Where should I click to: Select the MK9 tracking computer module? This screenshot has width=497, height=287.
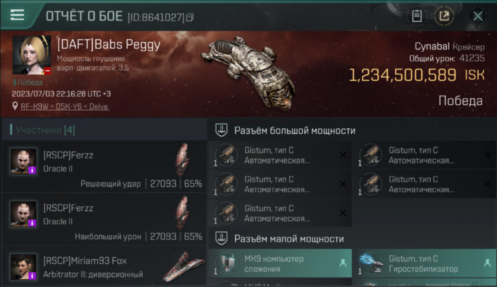click(x=280, y=263)
